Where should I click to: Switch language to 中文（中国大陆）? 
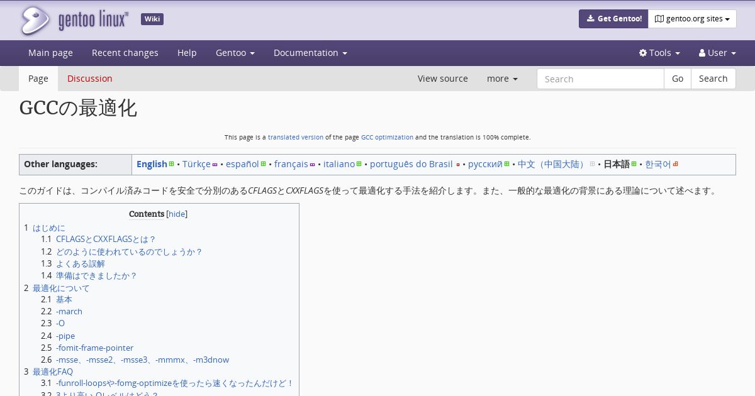coord(552,164)
